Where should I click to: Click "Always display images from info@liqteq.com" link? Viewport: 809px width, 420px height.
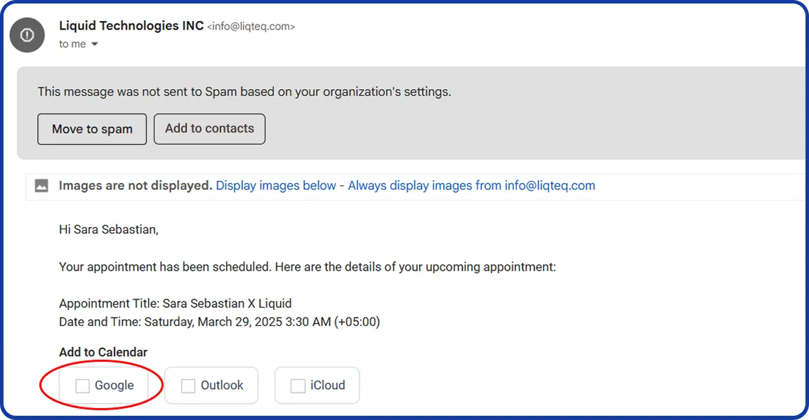471,186
